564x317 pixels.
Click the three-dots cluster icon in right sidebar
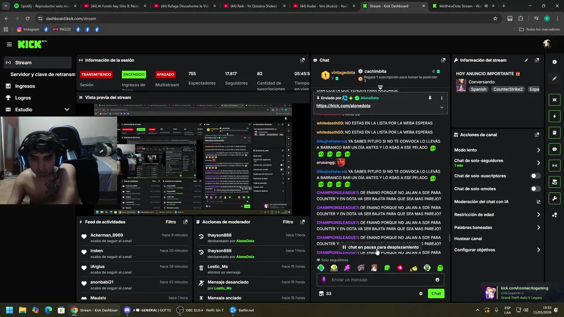click(x=554, y=215)
